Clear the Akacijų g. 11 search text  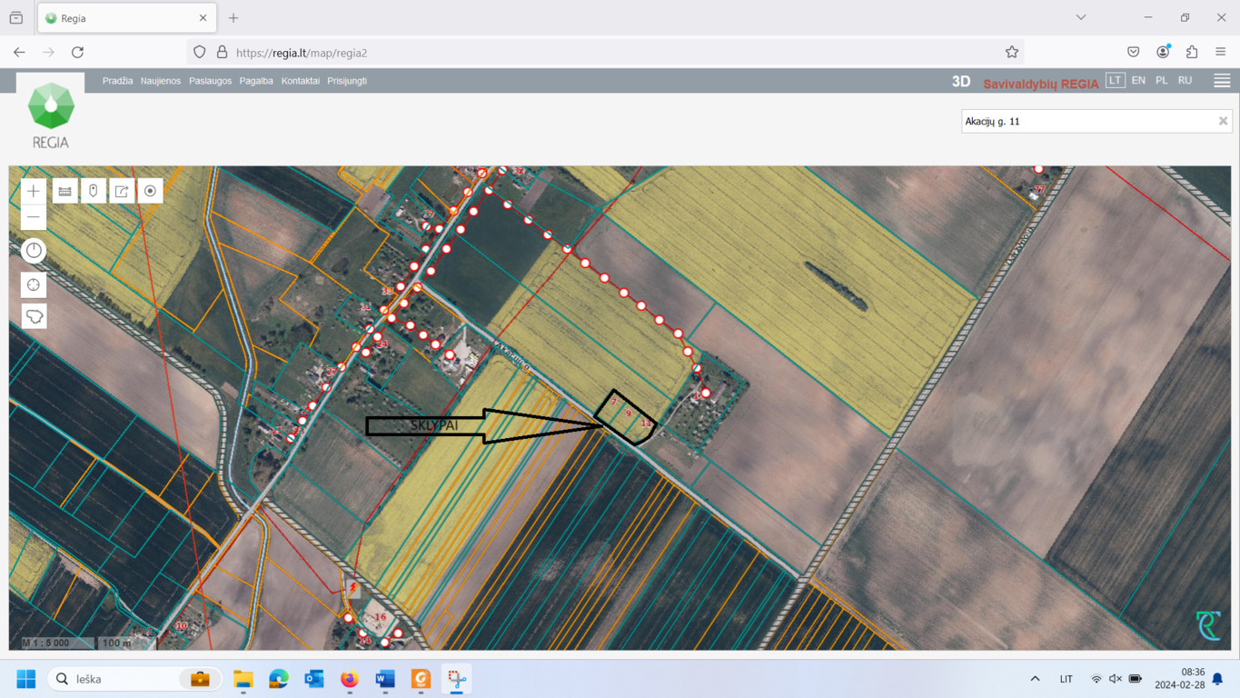pos(1223,121)
